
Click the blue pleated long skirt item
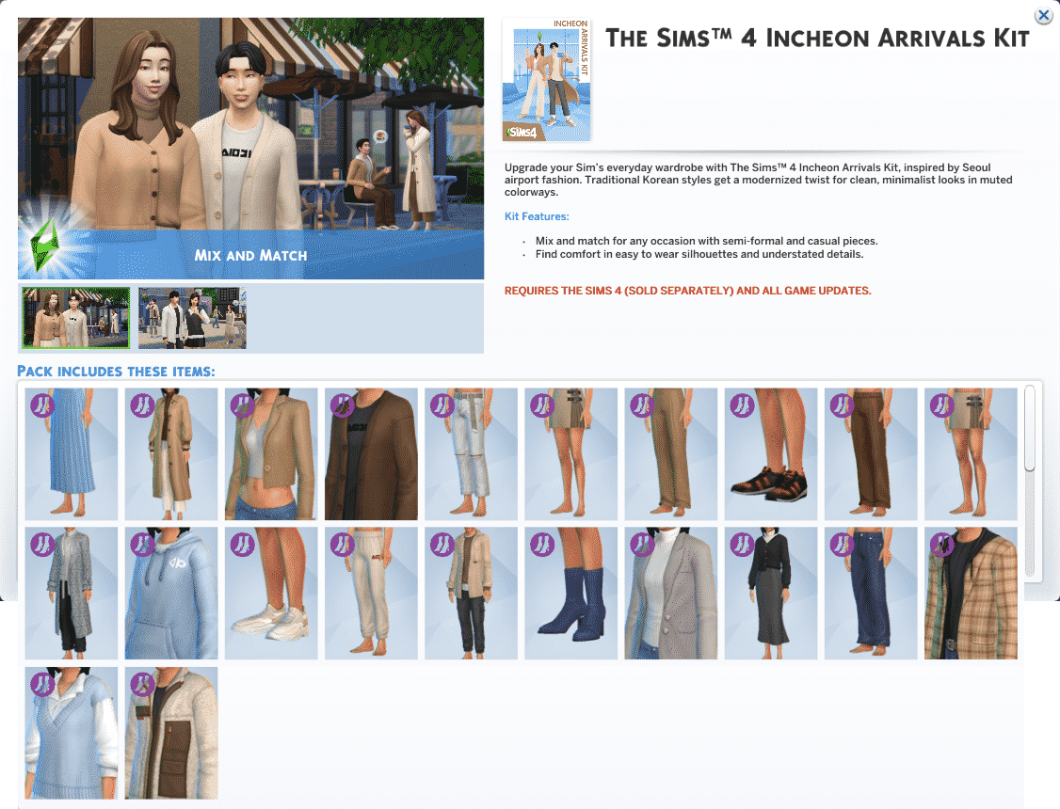point(71,453)
